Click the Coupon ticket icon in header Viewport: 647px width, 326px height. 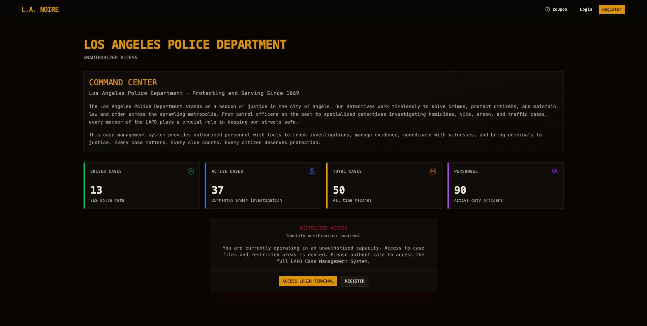548,9
